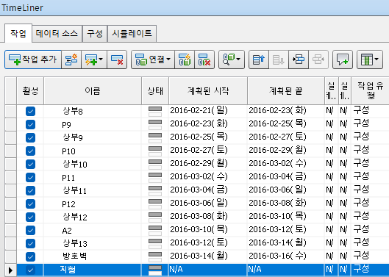
Task: Select the task name 상부13
Action: click(x=75, y=243)
